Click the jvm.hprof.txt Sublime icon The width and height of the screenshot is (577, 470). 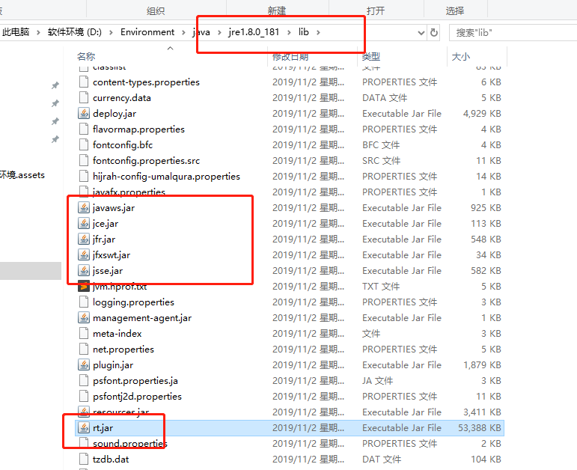[x=84, y=287]
